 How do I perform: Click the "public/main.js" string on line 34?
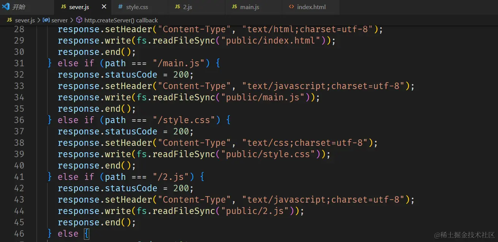(x=263, y=97)
